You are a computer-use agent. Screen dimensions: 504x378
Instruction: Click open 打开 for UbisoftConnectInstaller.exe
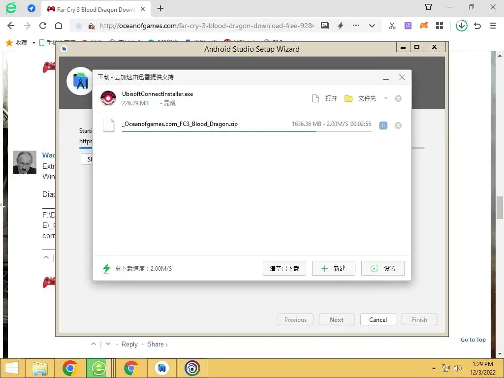(325, 98)
